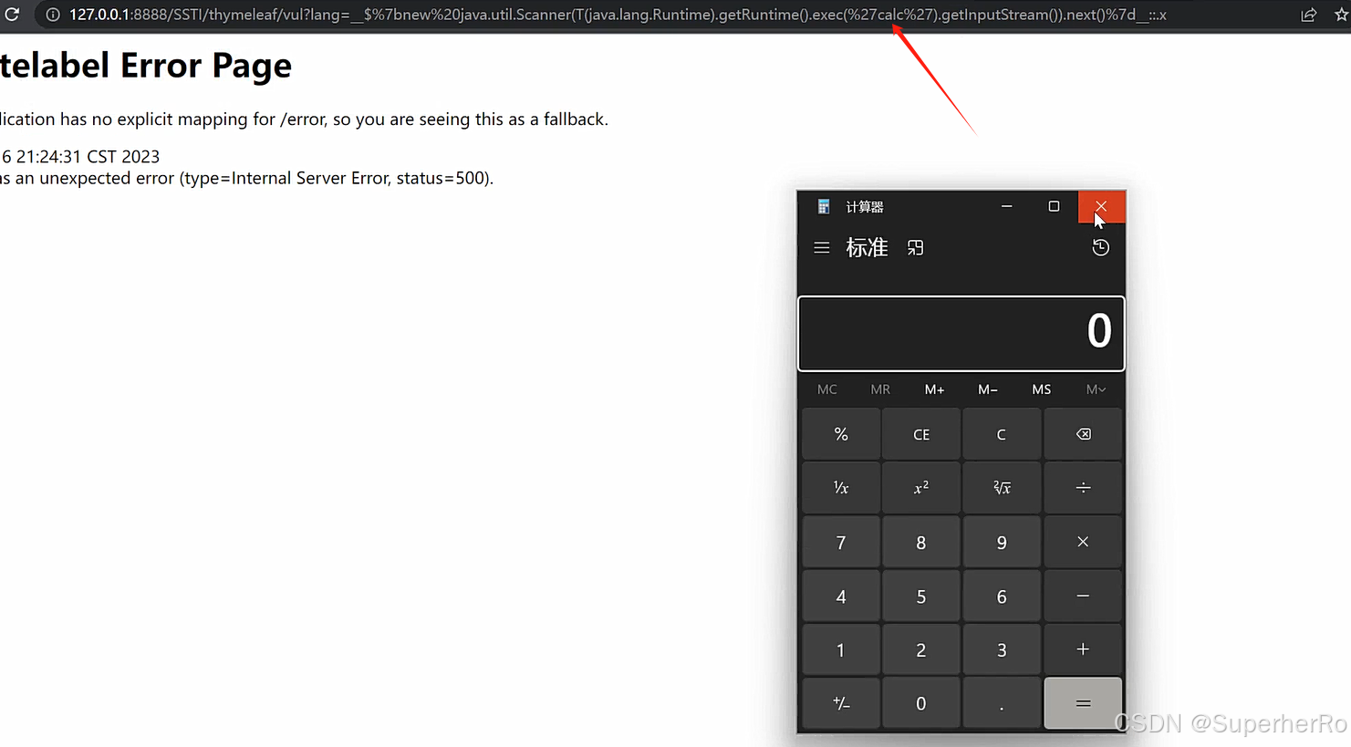Viewport: 1351px width, 747px height.
Task: Click the multiply key
Action: coord(1083,542)
